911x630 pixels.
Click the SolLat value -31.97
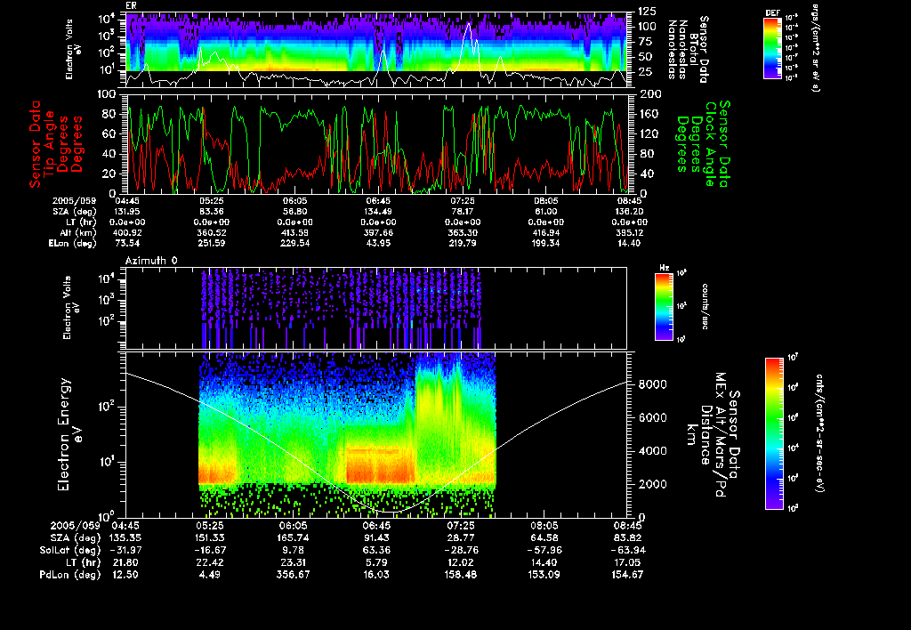(125, 551)
